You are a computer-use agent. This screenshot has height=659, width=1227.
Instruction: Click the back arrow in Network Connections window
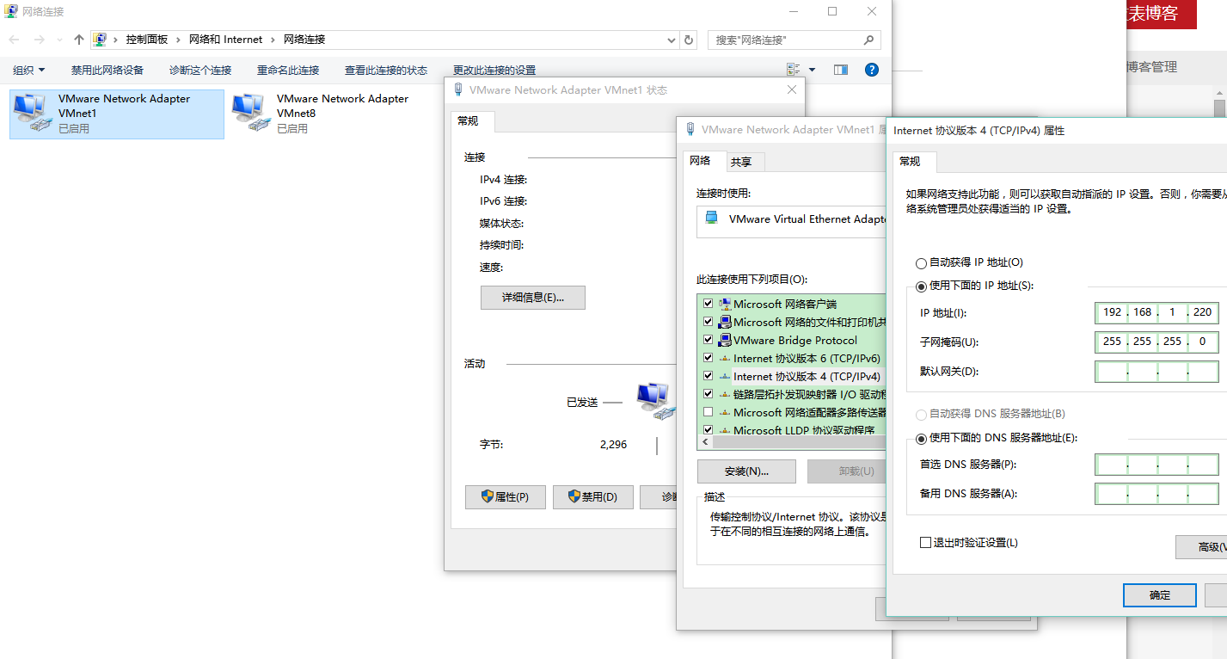point(15,40)
